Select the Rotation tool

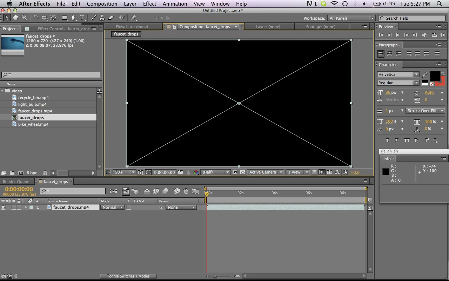click(x=36, y=18)
